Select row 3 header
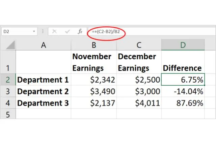The height and width of the screenshot is (144, 216). [8, 91]
